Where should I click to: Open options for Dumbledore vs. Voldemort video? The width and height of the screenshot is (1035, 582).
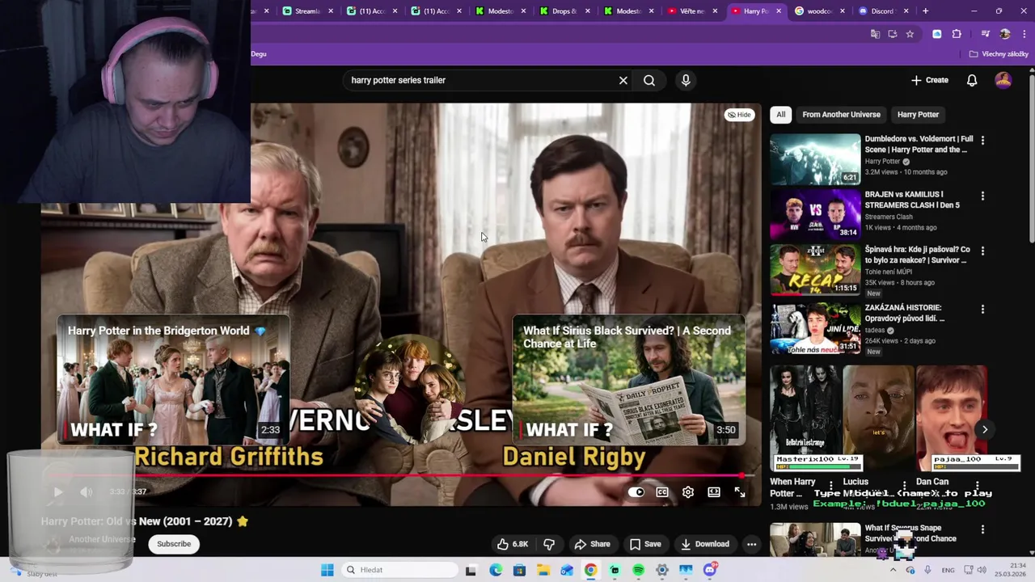click(982, 140)
